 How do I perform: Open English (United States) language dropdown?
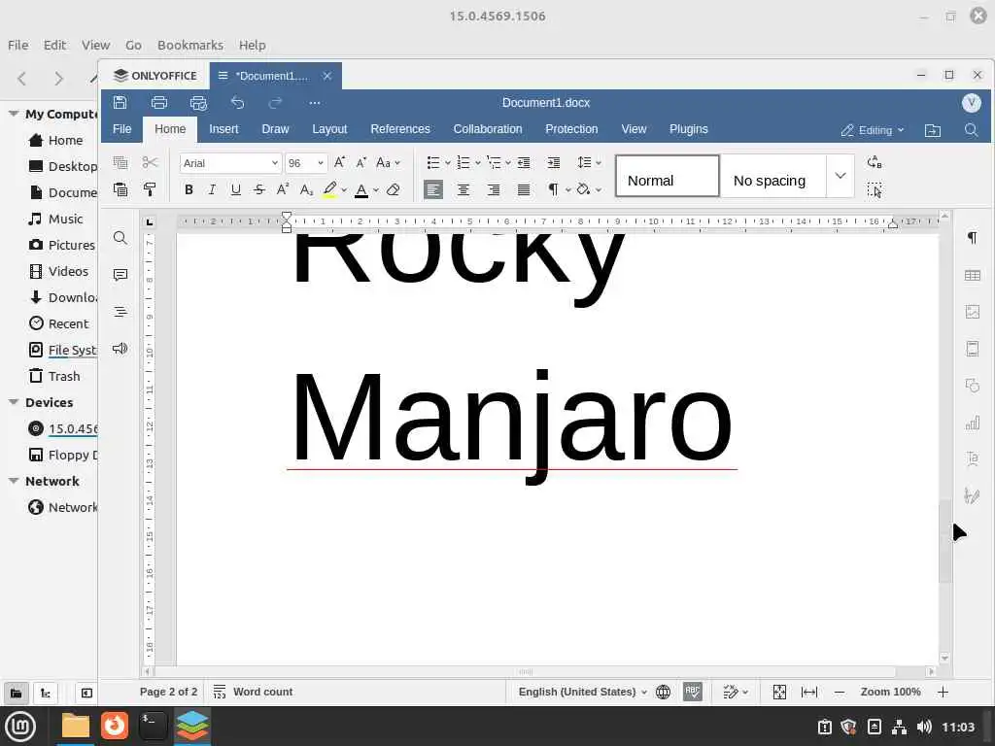[x=583, y=692]
